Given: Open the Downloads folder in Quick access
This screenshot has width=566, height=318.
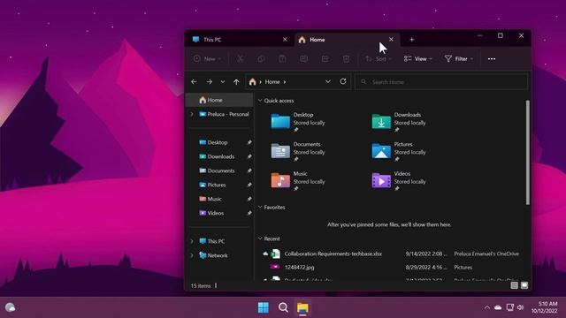Looking at the screenshot, I should point(400,122).
